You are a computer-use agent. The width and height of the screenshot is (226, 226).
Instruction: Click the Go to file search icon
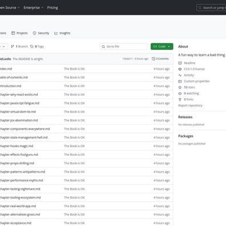pos(103,47)
